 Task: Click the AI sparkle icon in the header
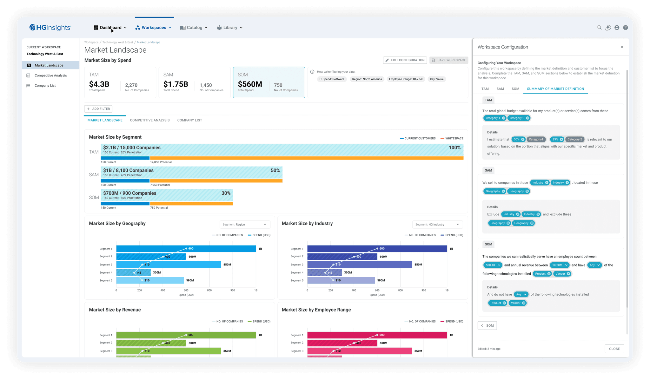[608, 28]
